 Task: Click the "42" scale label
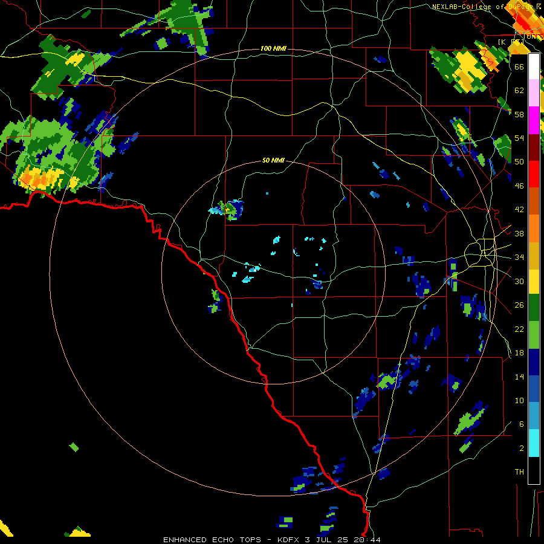pyautogui.click(x=519, y=210)
